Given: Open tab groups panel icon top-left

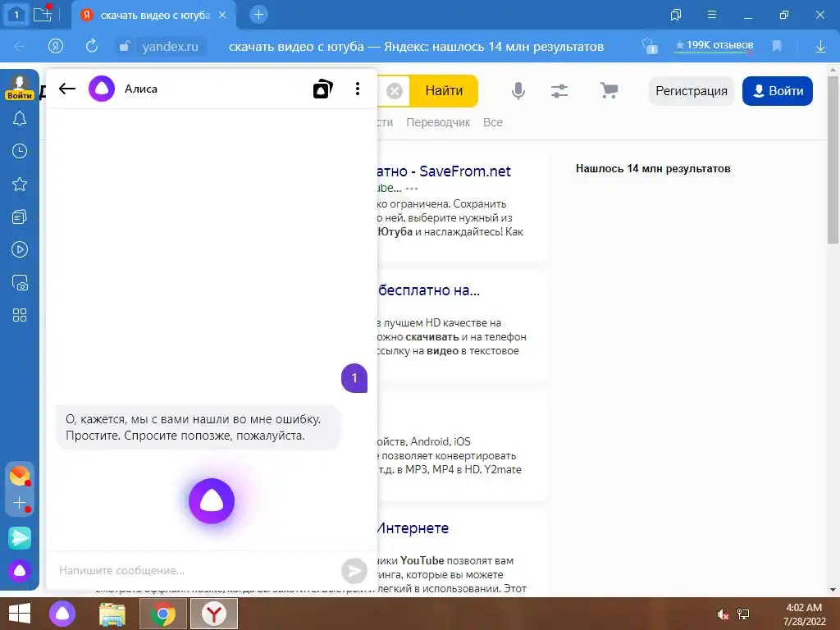Looking at the screenshot, I should point(16,15).
